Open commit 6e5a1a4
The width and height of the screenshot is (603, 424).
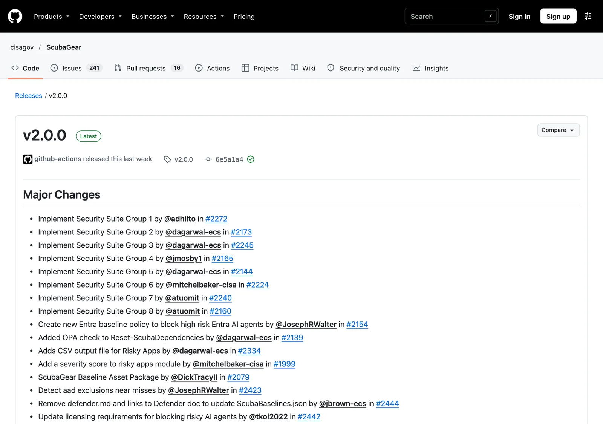coord(229,159)
